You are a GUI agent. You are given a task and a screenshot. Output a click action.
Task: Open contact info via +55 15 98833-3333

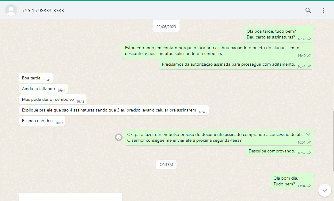(x=43, y=11)
